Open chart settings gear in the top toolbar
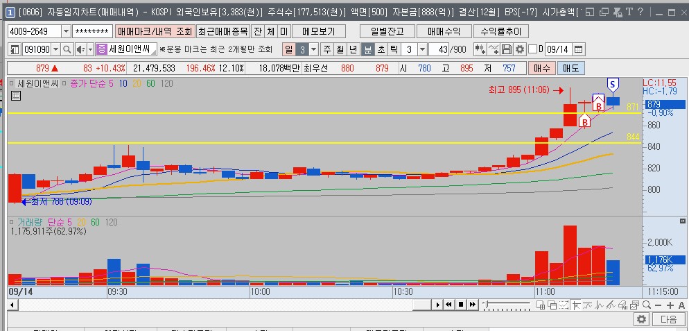 (520, 49)
